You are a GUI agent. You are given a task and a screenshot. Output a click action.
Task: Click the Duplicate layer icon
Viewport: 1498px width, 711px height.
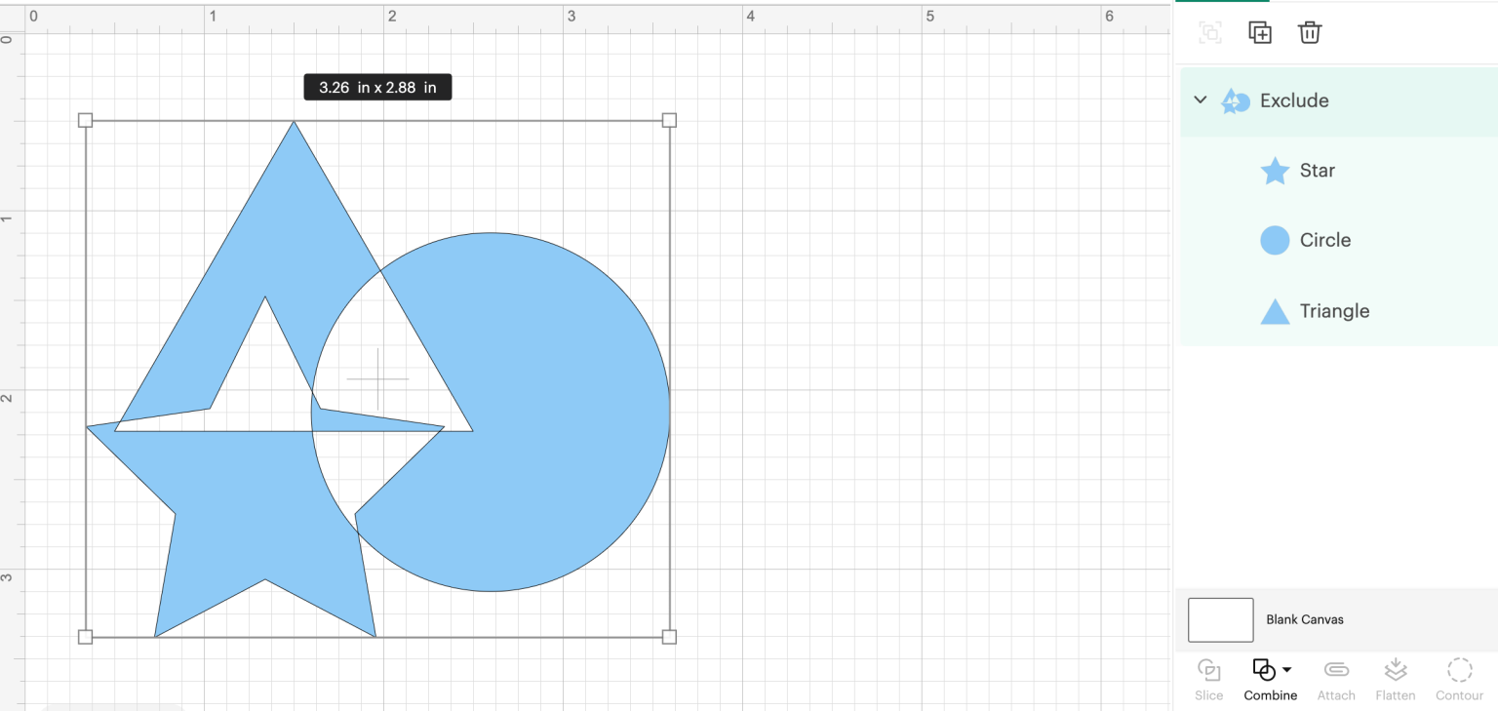point(1260,32)
